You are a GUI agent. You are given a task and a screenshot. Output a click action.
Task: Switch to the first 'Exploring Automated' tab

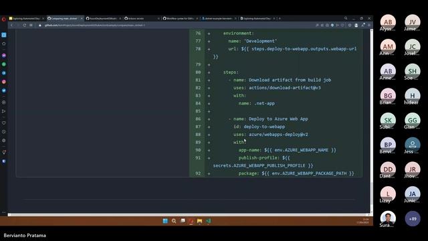point(26,19)
